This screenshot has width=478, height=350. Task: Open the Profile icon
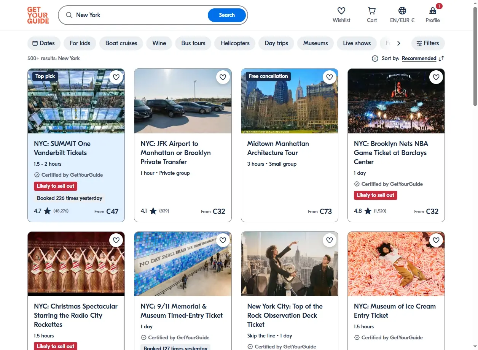433,11
